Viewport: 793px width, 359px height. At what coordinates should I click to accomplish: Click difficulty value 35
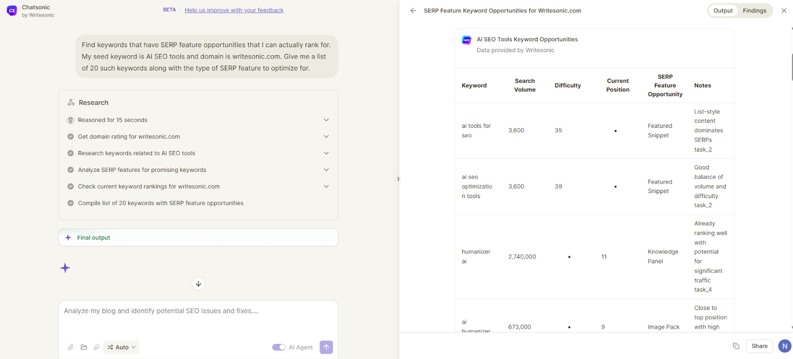click(558, 130)
